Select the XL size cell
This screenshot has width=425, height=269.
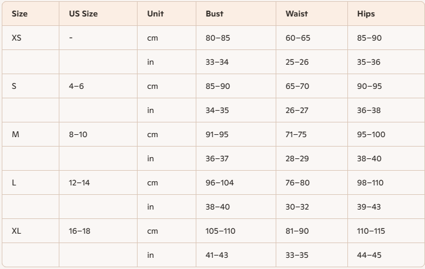(x=16, y=231)
